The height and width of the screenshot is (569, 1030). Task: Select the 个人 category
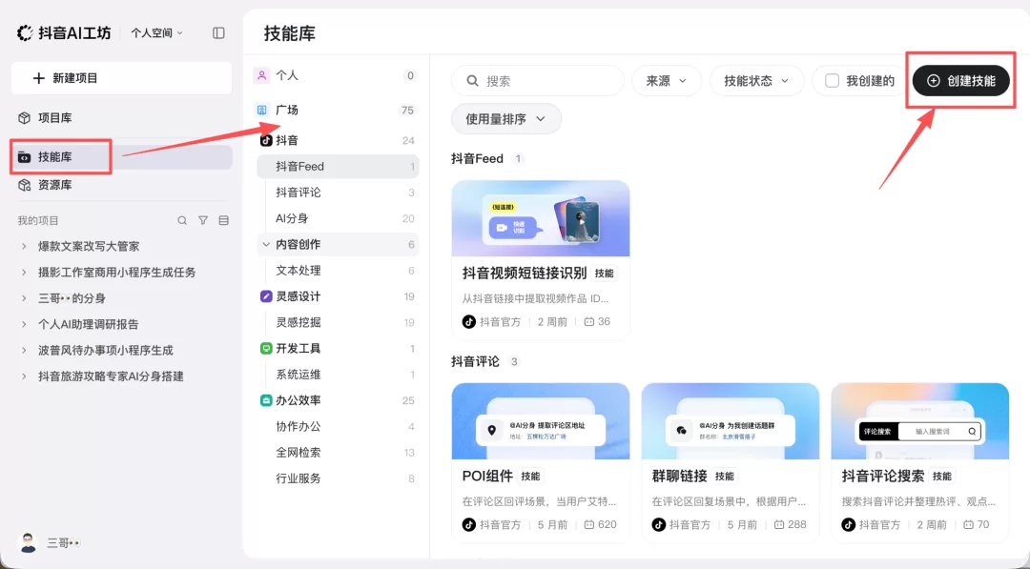tap(336, 75)
